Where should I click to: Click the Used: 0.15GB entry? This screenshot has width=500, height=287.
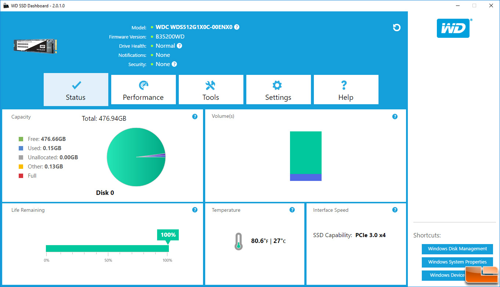pos(44,148)
